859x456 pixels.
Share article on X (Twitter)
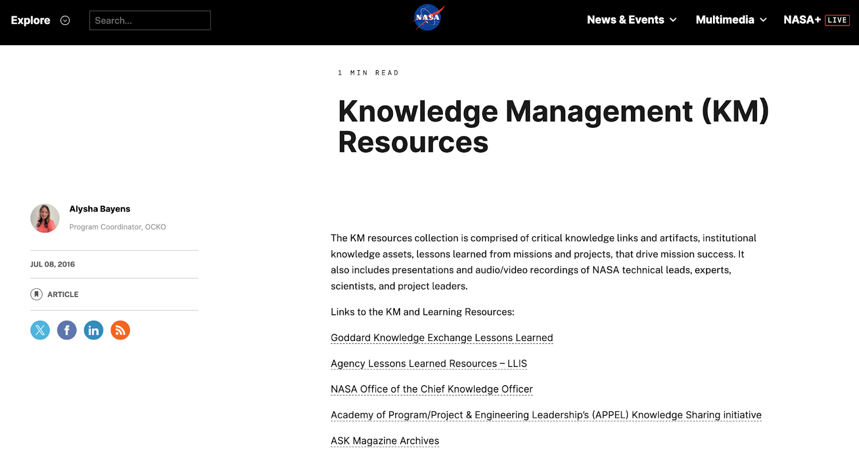click(40, 330)
